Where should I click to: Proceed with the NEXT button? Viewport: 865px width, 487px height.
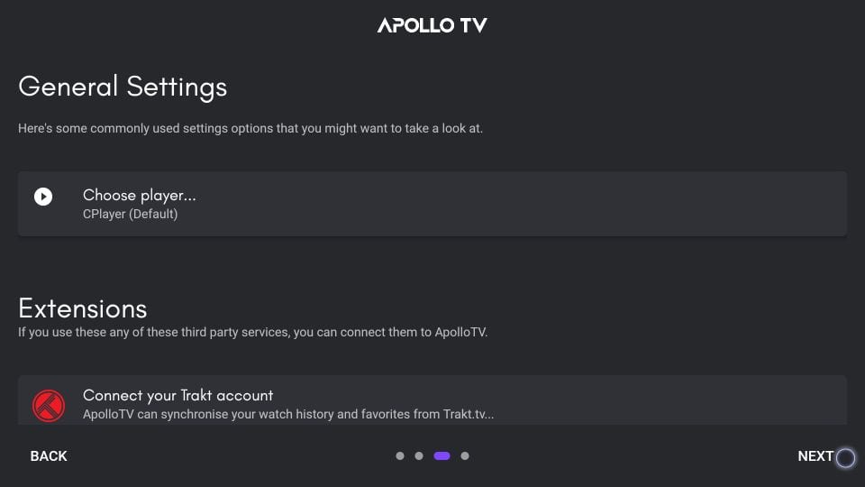815,456
